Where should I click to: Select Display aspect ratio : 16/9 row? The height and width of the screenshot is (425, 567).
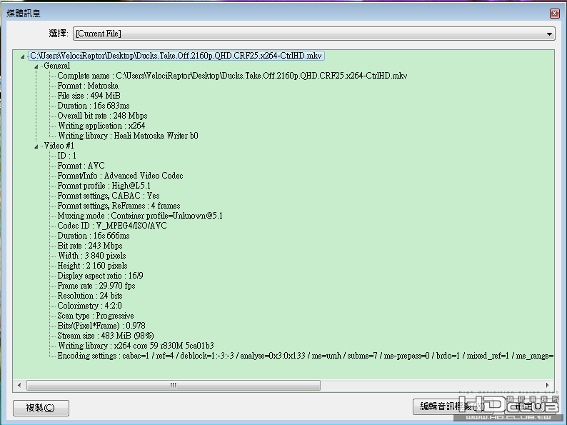coord(101,276)
